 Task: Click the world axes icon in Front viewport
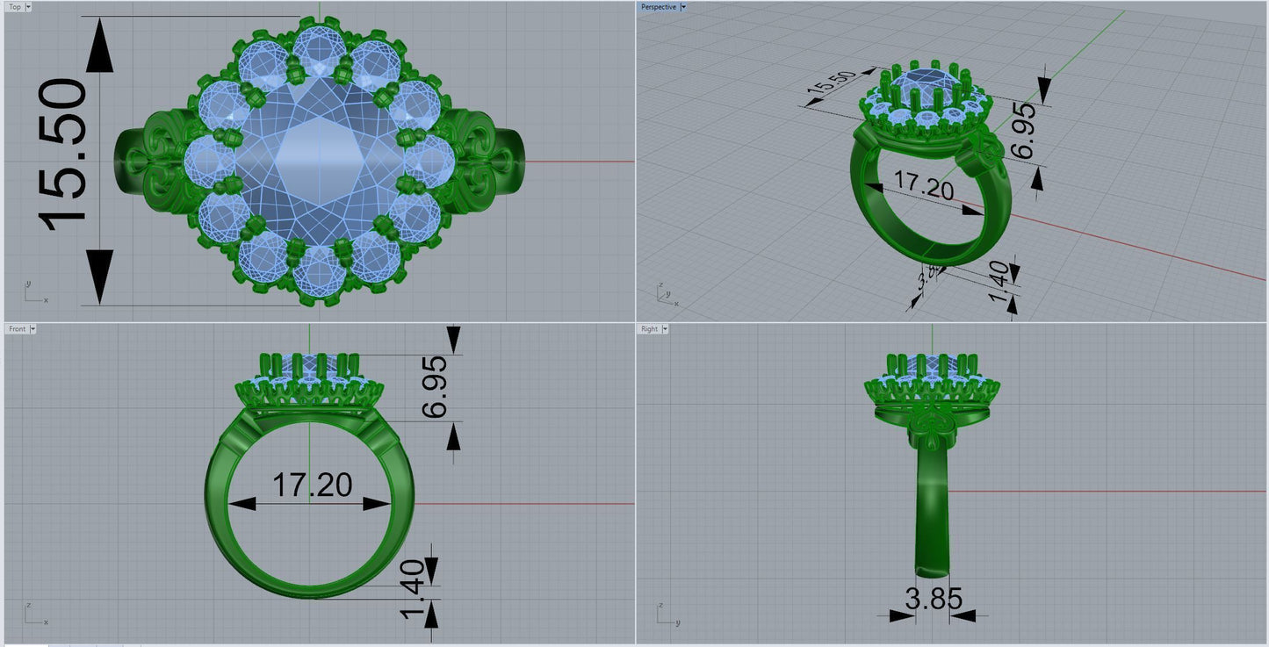(35, 614)
